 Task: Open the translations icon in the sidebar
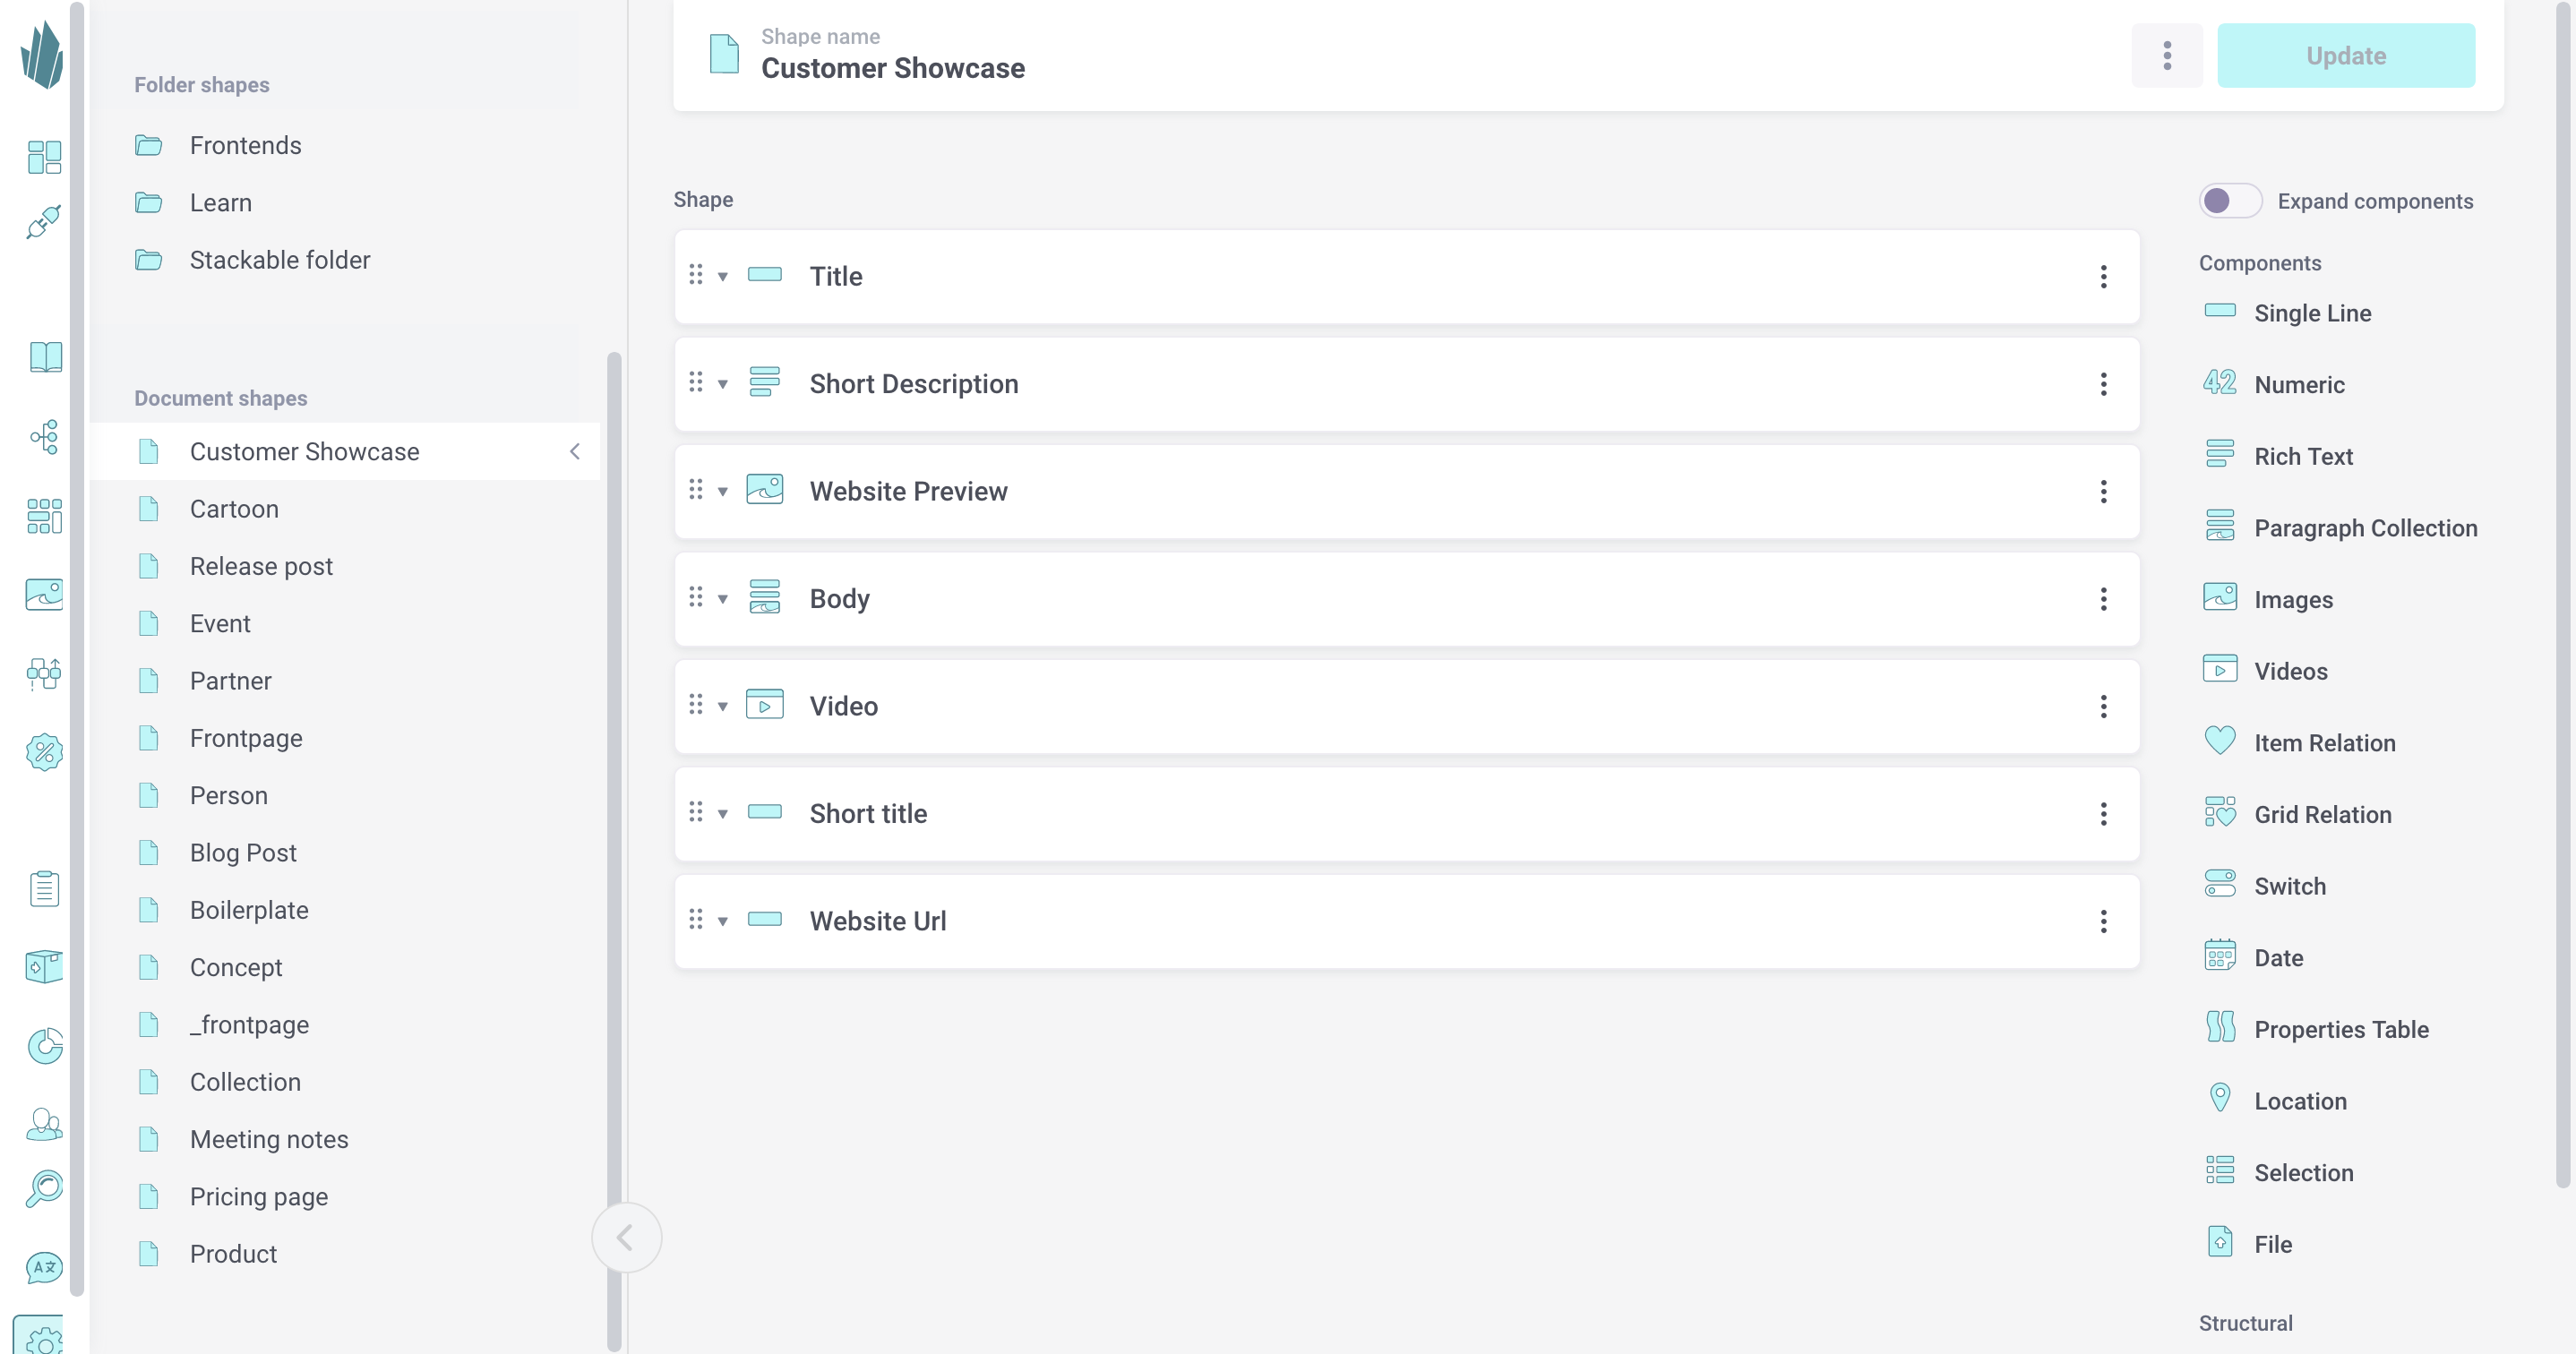click(x=43, y=1267)
